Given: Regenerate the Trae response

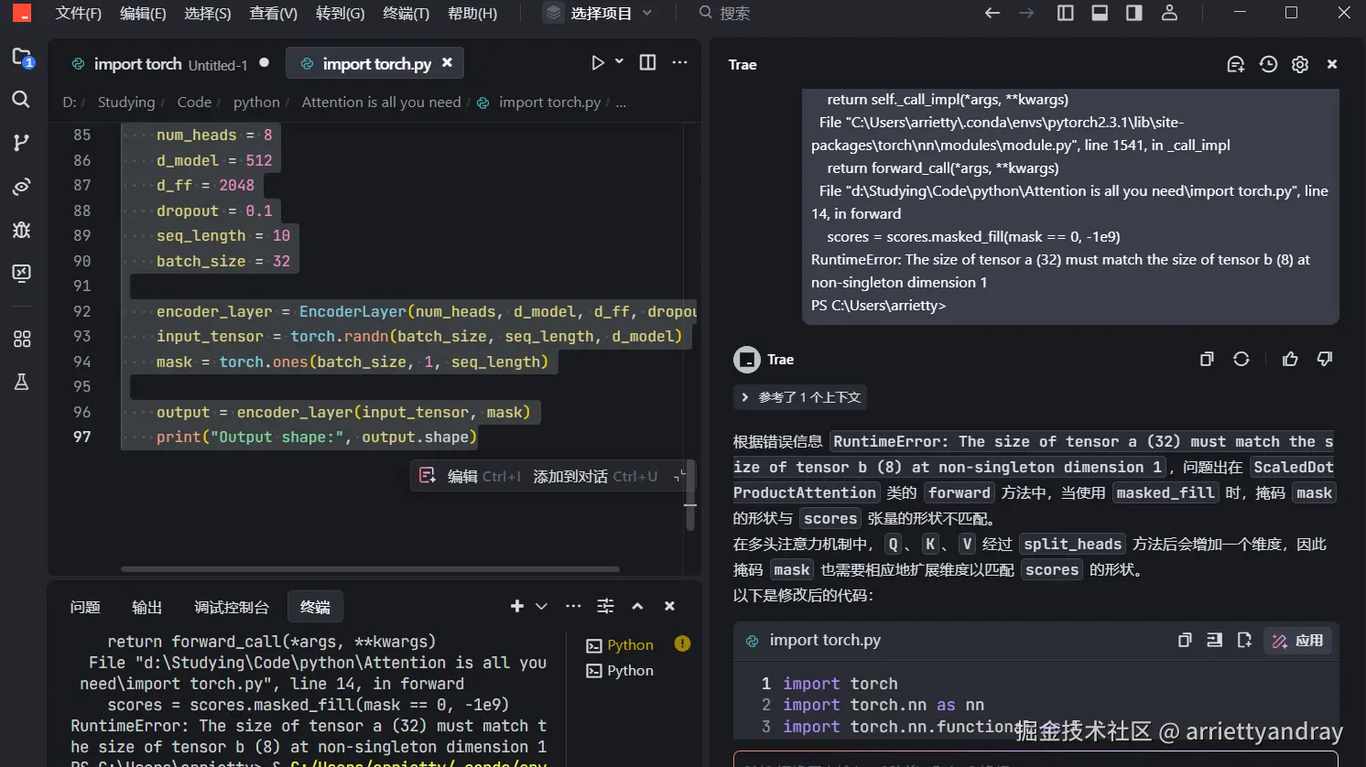Looking at the screenshot, I should [1241, 359].
